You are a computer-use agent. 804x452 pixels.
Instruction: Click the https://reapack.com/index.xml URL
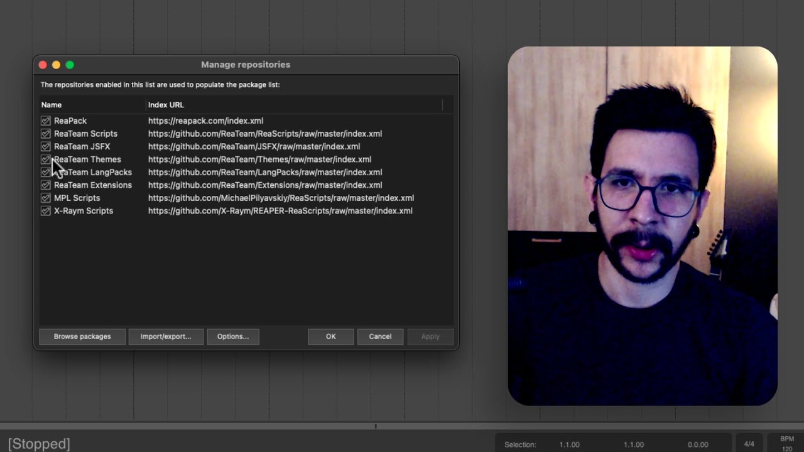(x=205, y=121)
